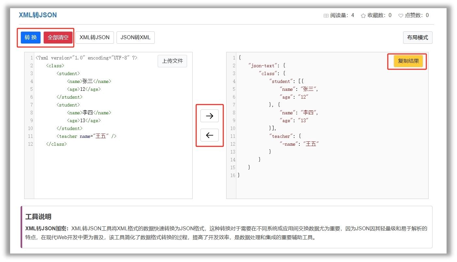Click the 上传文件 upload button
The height and width of the screenshot is (262, 457).
click(172, 61)
